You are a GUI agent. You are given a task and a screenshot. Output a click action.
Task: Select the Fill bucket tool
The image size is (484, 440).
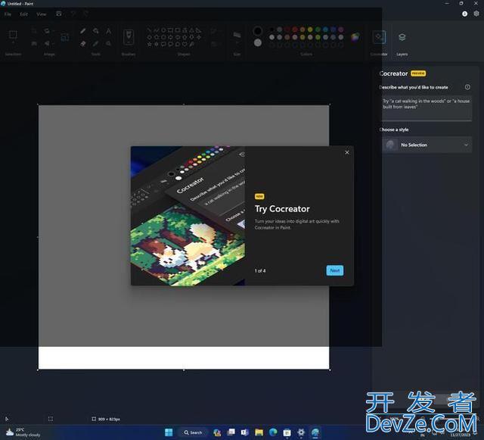click(x=96, y=31)
